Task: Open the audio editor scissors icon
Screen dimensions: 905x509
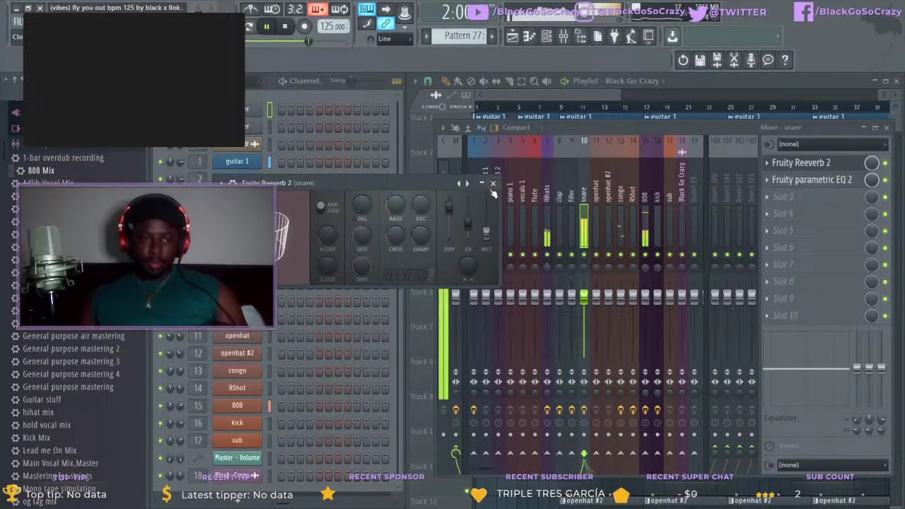Action: [x=734, y=60]
